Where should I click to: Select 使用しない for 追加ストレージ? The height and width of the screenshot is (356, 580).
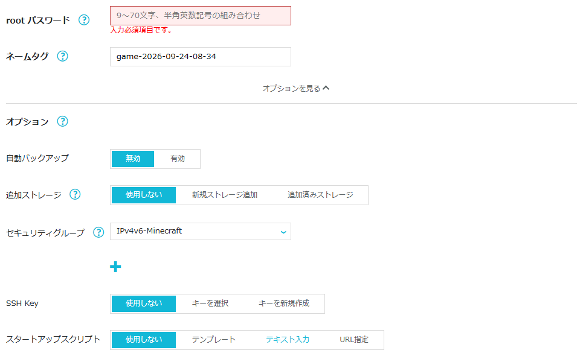144,195
